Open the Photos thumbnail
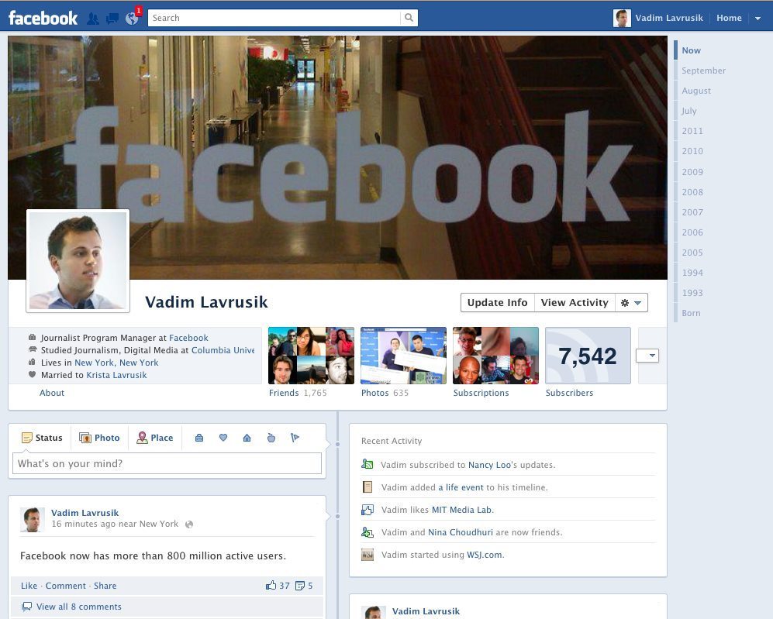Screen dimensions: 773x619 (403, 356)
